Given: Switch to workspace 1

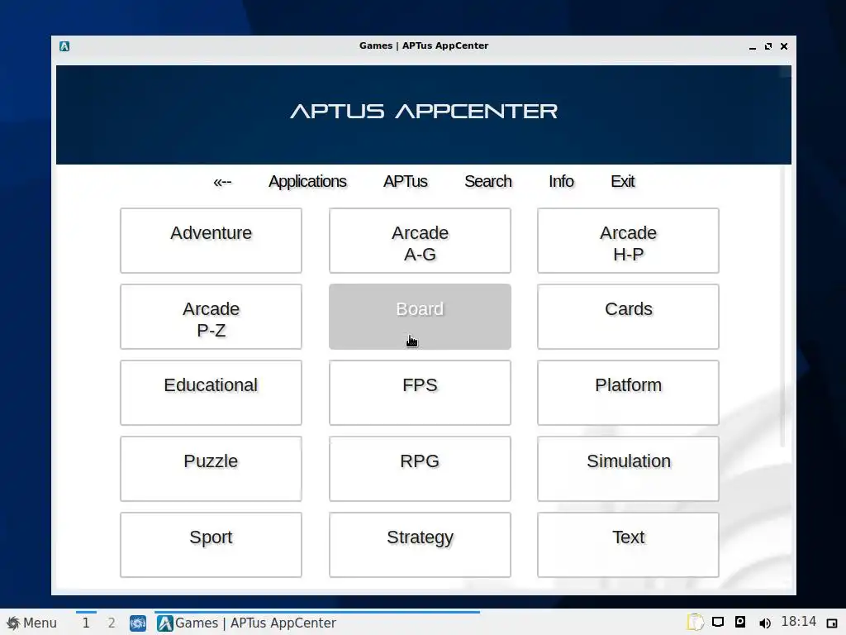Looking at the screenshot, I should (86, 623).
